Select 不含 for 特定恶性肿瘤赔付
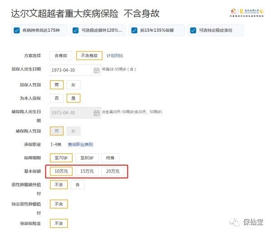The height and width of the screenshot is (234, 272). [59, 204]
